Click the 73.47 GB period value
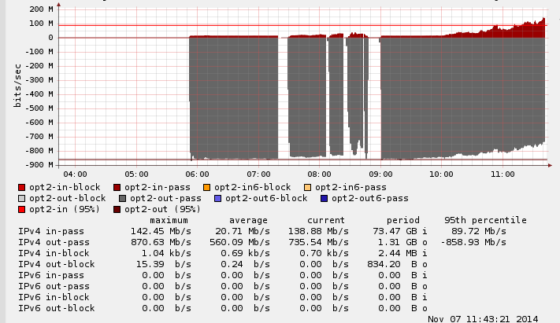Screen dimensions: 560x323 [x=395, y=231]
